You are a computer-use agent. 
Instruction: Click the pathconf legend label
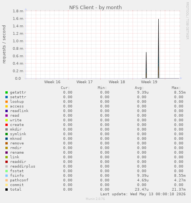point(19,180)
